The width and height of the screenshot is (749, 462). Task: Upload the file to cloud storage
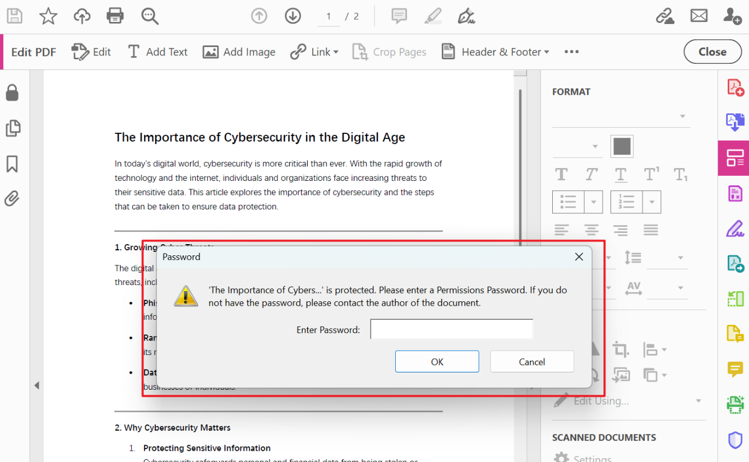82,16
